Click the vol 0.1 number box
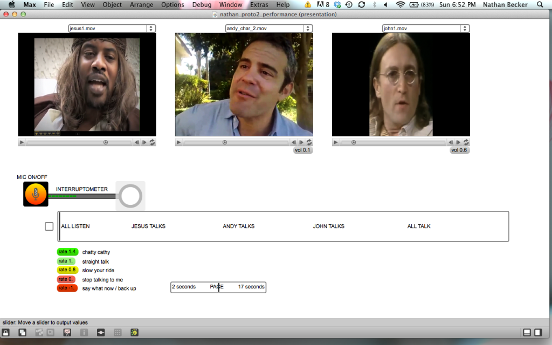This screenshot has height=345, width=552. [x=303, y=150]
